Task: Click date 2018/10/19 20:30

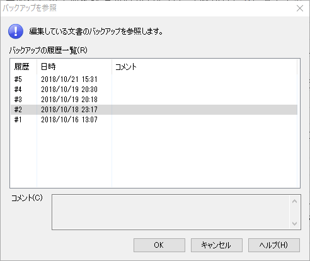Action: [x=69, y=90]
